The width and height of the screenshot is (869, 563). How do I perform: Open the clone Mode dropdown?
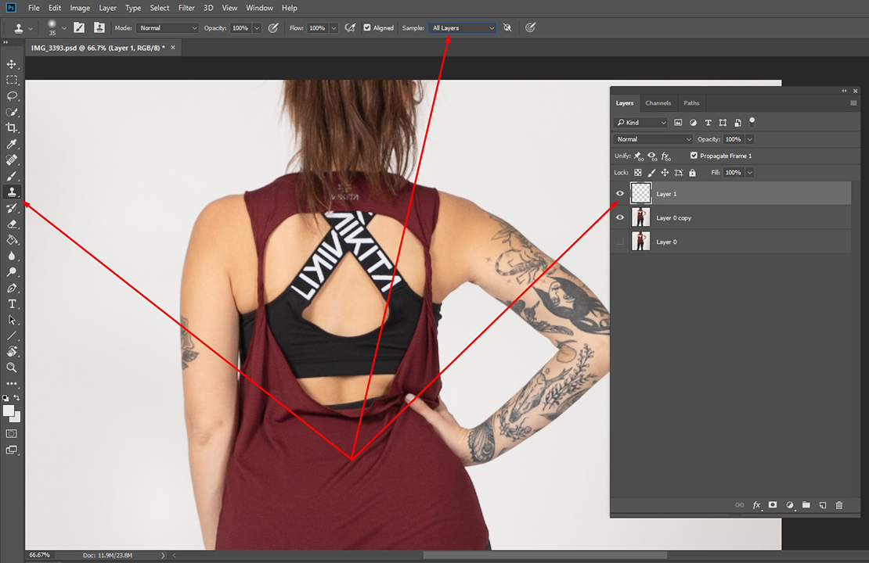tap(168, 27)
